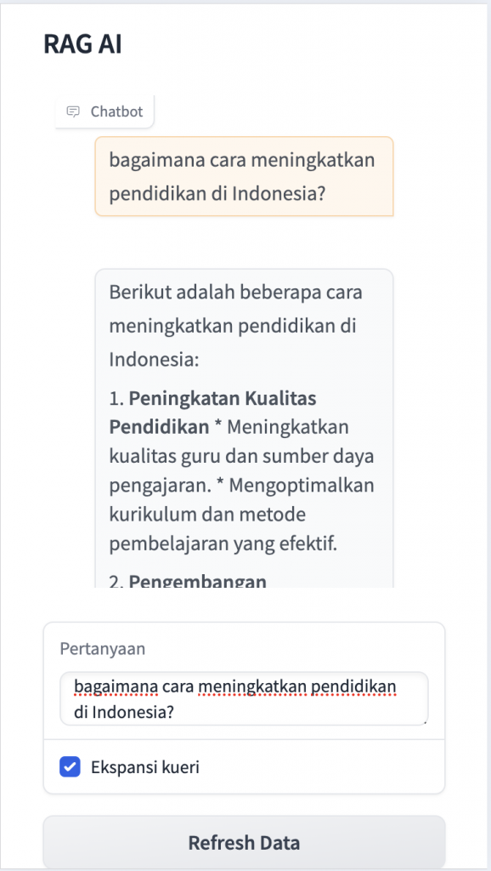Click the Chatbot speech bubble icon
Viewport: 491px width, 871px height.
(x=73, y=111)
